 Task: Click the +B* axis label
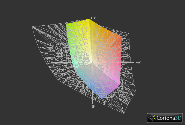point(93,18)
